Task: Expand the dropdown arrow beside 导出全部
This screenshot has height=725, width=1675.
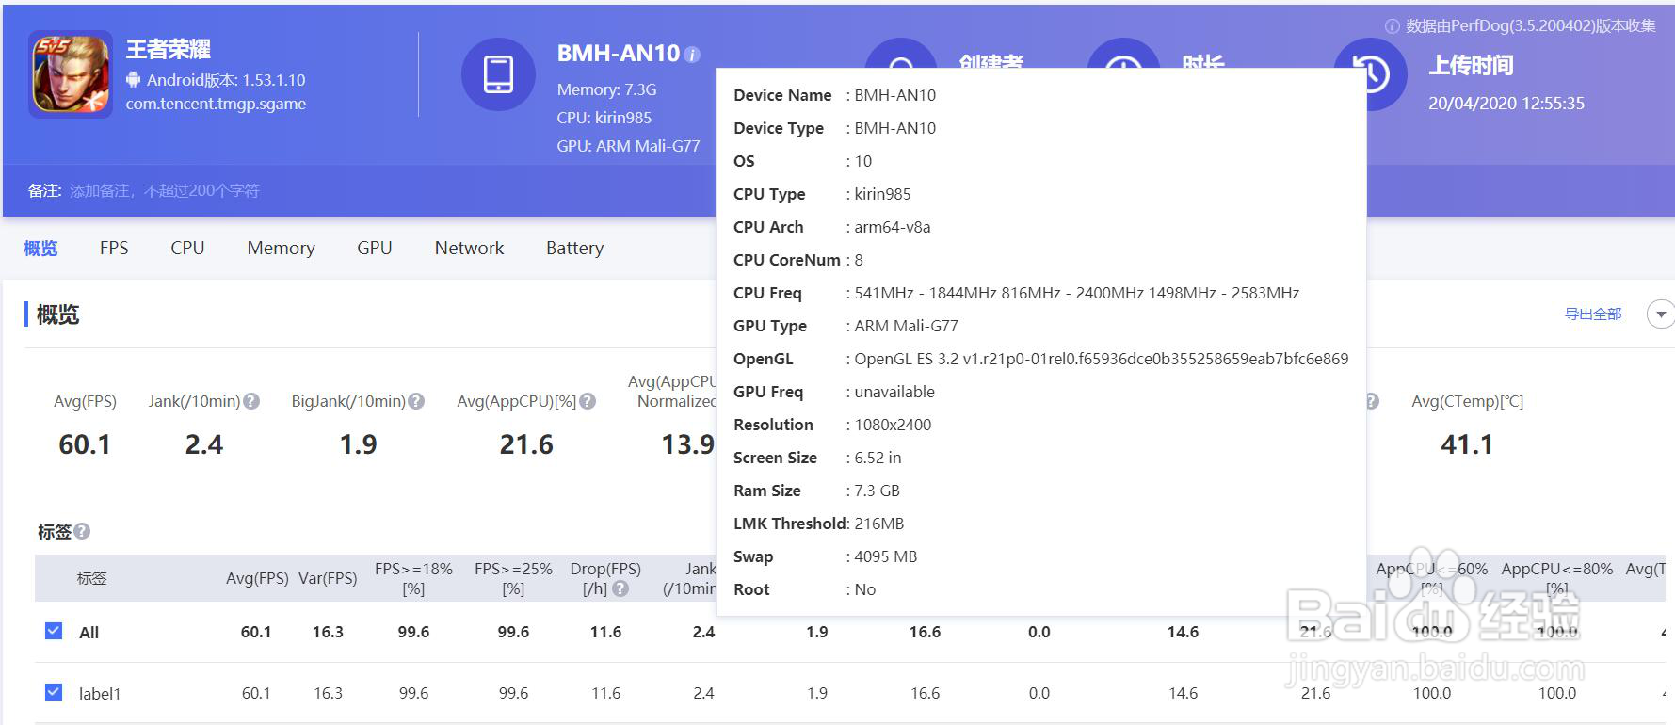Action: [1661, 314]
